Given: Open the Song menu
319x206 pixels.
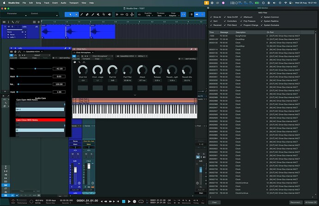Looking at the screenshot, I should (x=38, y=3).
